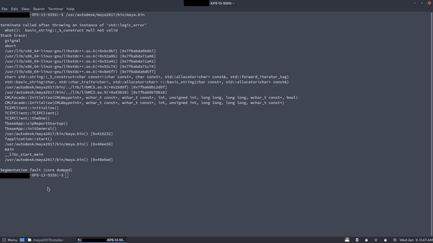This screenshot has height=243, width=433.
Task: Click the CMLFacade::Initialize line ending 'wchar_t const*)'
Action: pyautogui.click(x=144, y=103)
